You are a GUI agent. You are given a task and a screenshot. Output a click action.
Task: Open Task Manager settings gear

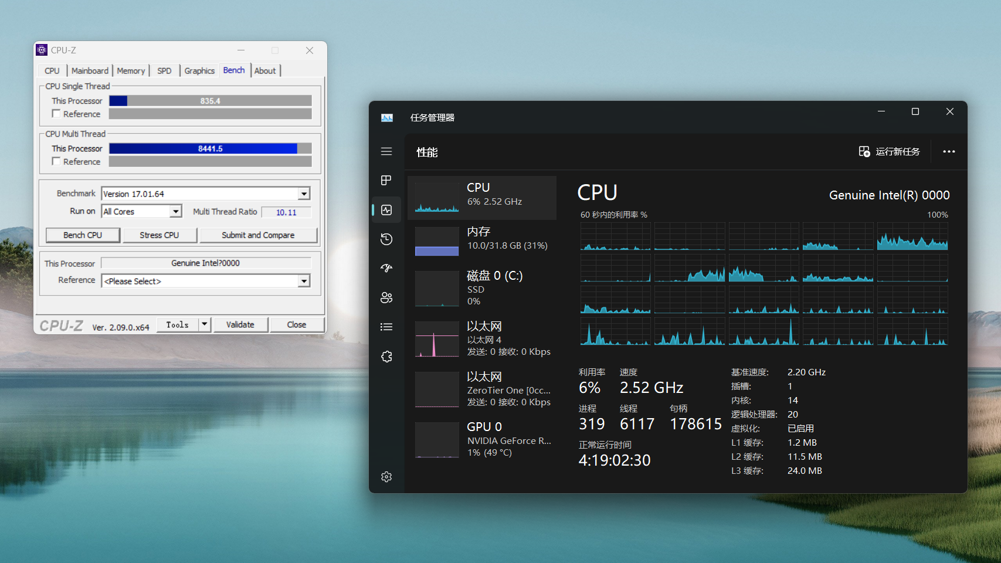pyautogui.click(x=386, y=477)
